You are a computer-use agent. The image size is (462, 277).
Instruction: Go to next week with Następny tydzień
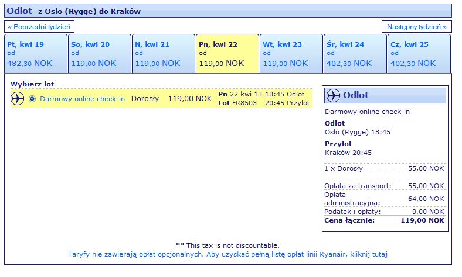pos(417,27)
